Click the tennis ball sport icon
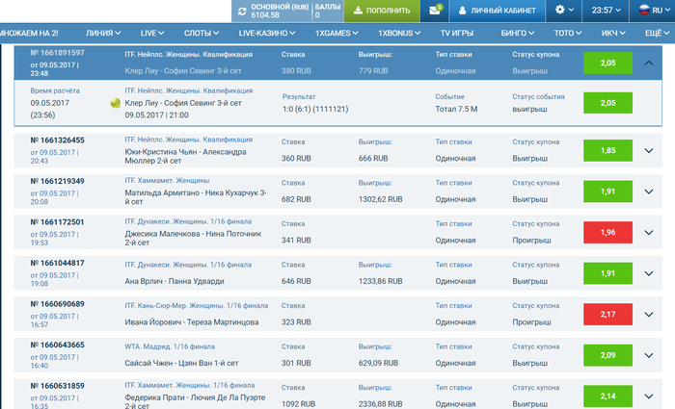The width and height of the screenshot is (675, 409). (x=116, y=103)
